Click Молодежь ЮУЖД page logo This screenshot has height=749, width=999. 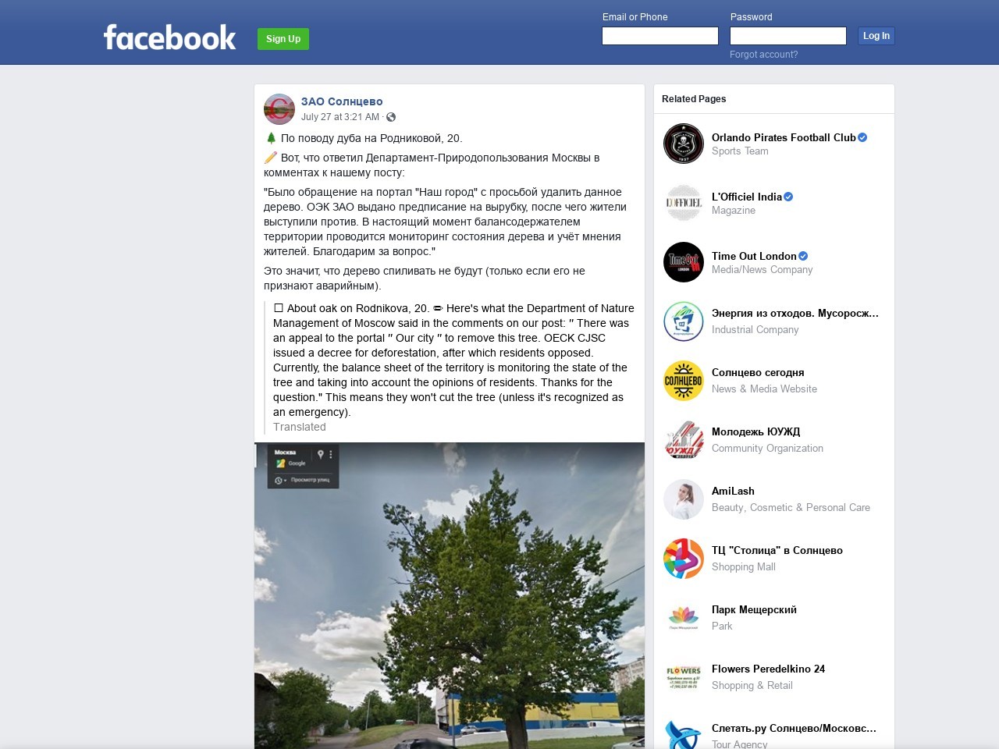[x=684, y=440]
